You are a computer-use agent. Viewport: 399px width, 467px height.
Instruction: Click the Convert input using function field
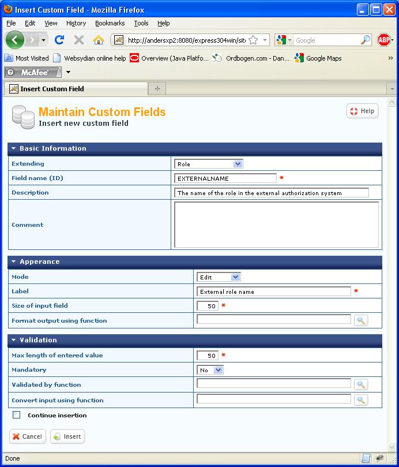tap(274, 398)
